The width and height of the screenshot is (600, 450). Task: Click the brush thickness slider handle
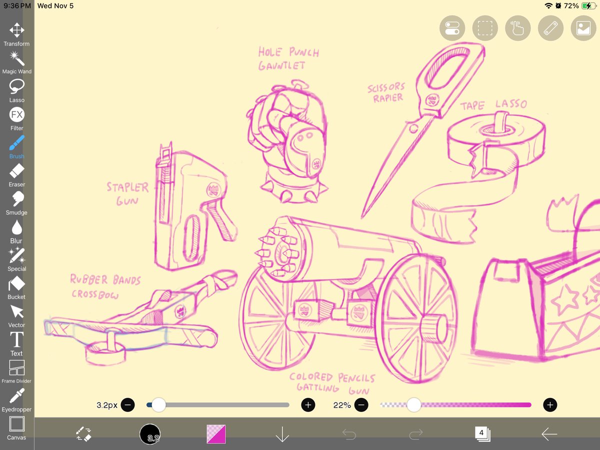[158, 405]
